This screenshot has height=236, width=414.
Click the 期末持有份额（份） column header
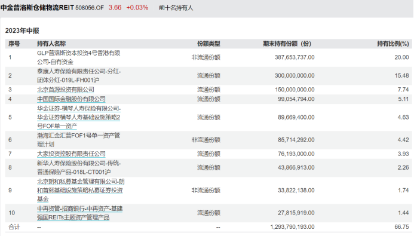(287, 44)
